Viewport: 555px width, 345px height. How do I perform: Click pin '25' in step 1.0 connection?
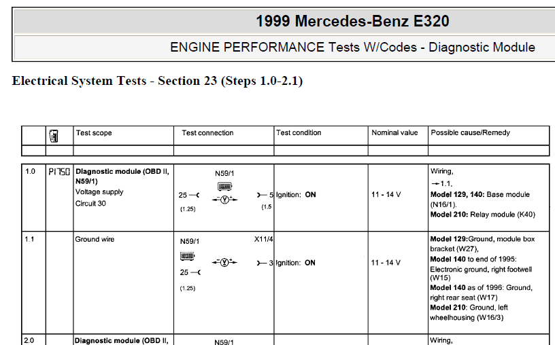point(183,195)
